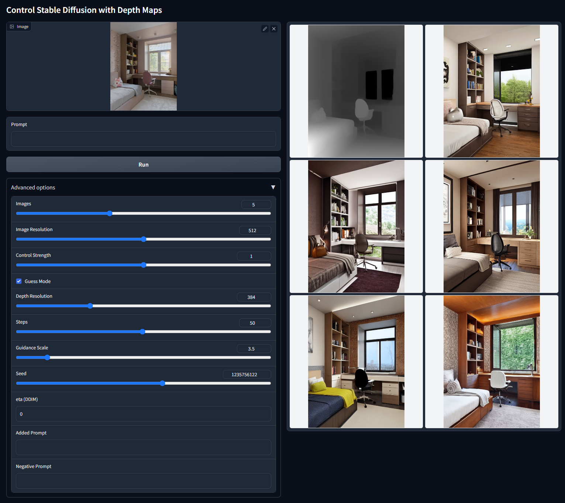Click the Depth Resolution value box 384
The image size is (565, 503).
pyautogui.click(x=254, y=297)
